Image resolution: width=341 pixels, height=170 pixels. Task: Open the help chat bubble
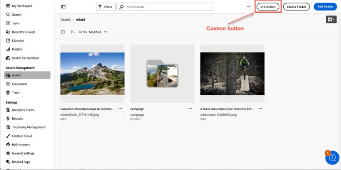tap(332, 158)
